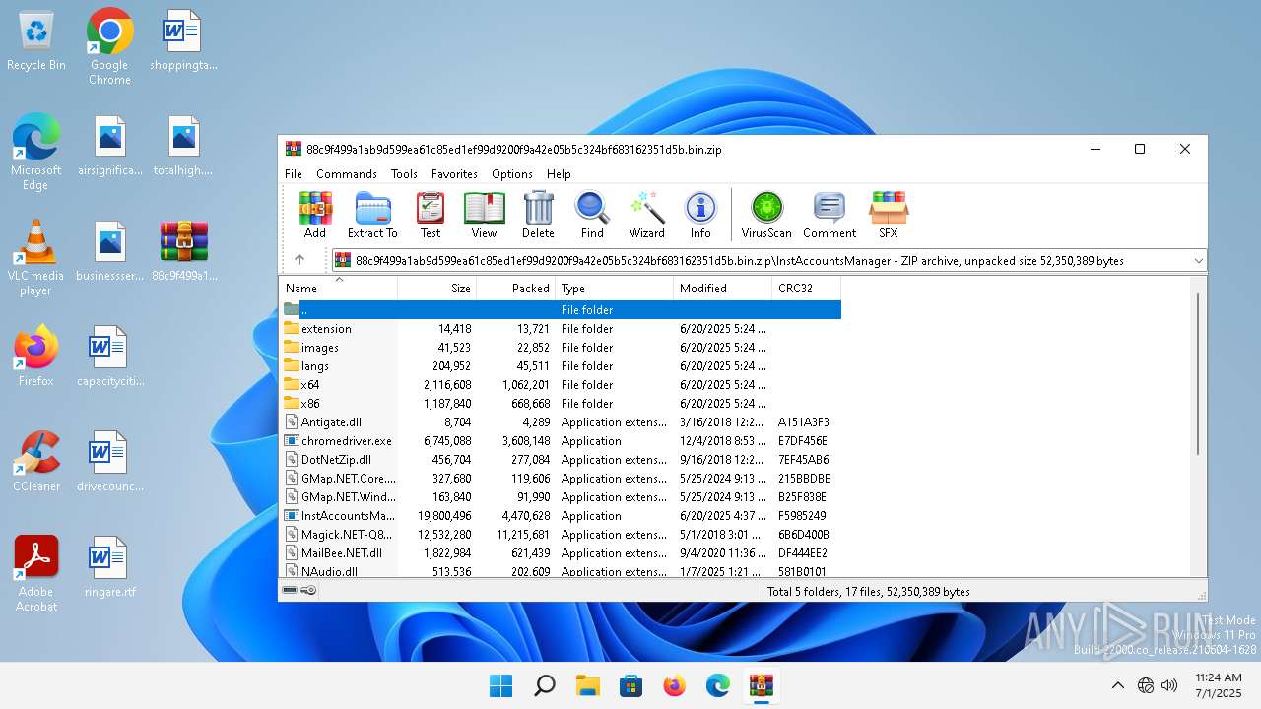Click the View toolbar icon
Screen dimensions: 1261x709
click(x=484, y=215)
